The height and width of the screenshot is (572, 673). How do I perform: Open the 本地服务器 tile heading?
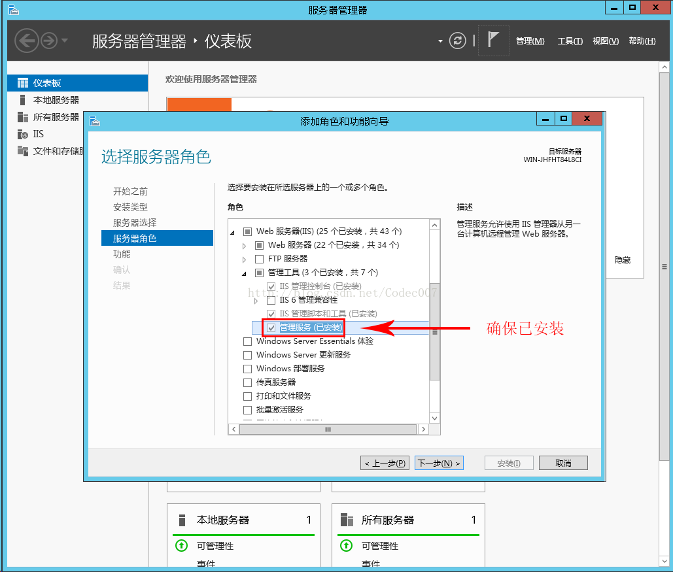(223, 520)
